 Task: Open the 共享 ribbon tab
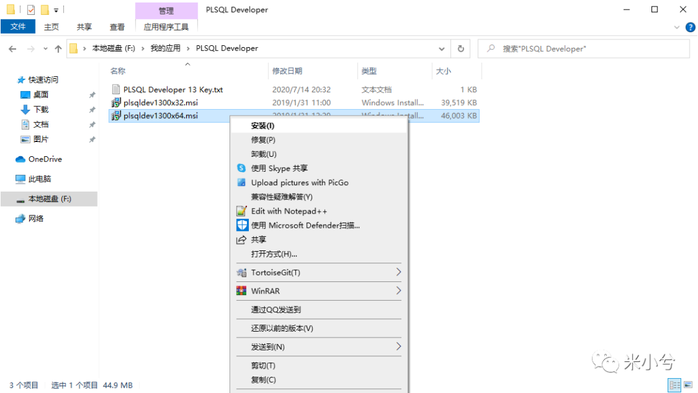pyautogui.click(x=84, y=27)
